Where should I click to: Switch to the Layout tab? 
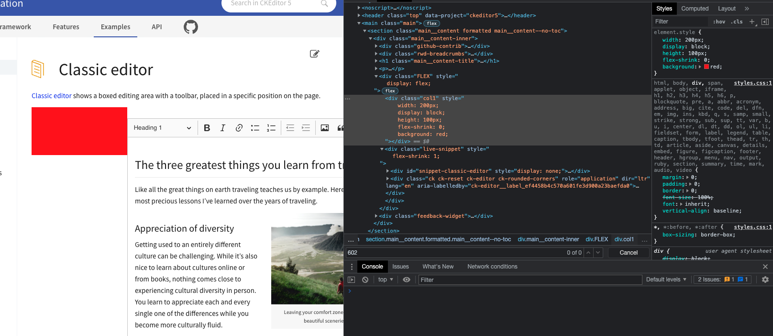pyautogui.click(x=727, y=9)
